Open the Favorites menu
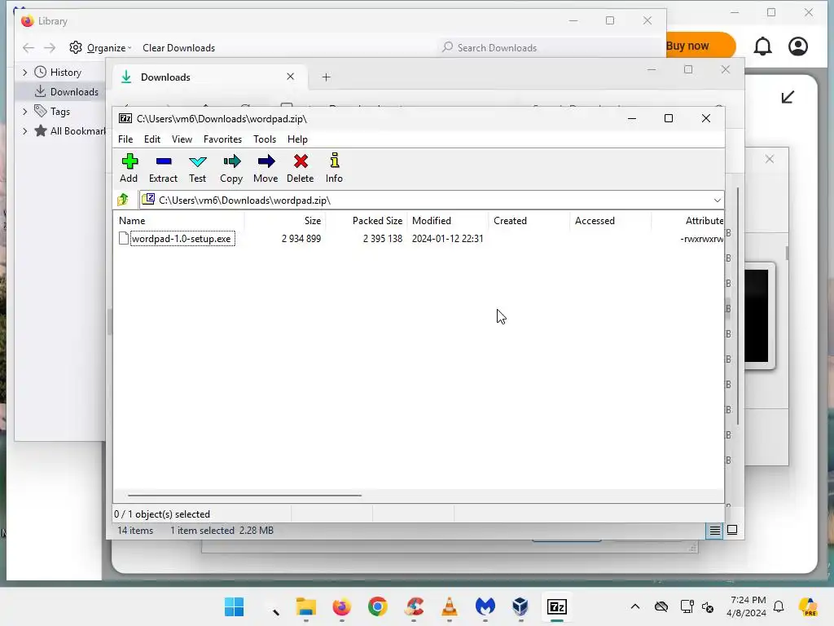This screenshot has height=626, width=834. click(222, 139)
